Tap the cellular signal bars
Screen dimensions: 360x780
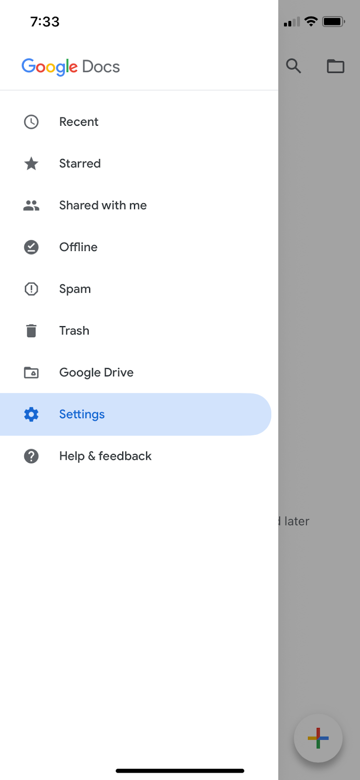292,22
